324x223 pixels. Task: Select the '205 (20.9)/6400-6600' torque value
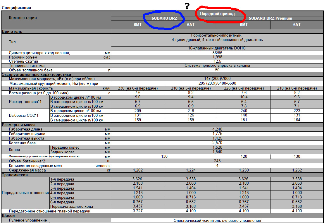click(217, 83)
